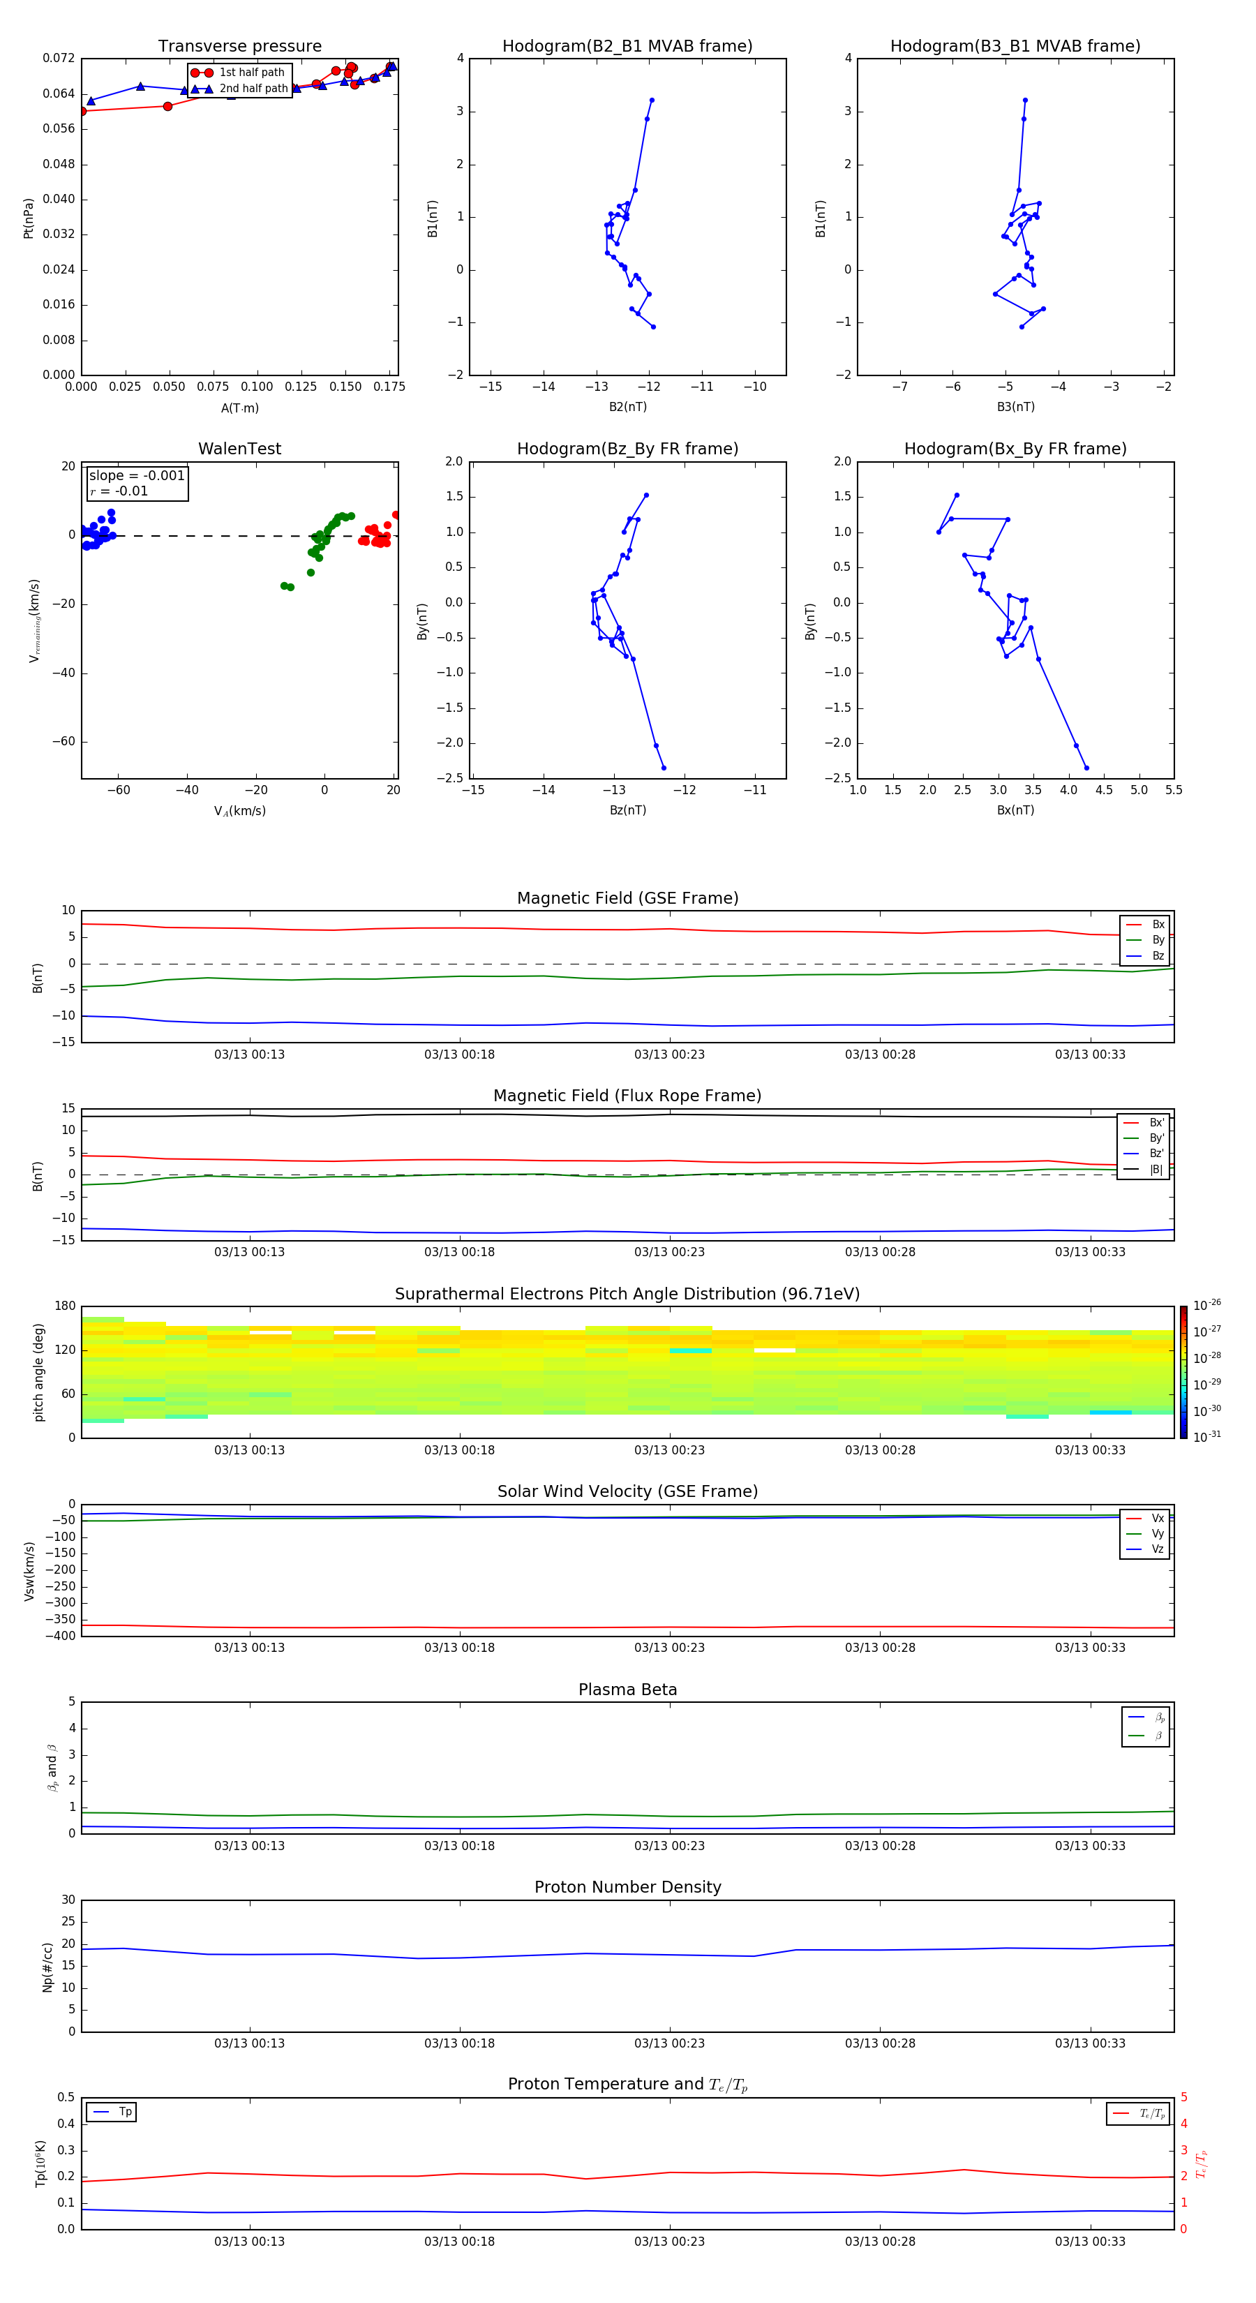This screenshot has width=1256, height=2303.
Task: Click the 'Solar Wind Velocity (GSE Frame)' title
Action: pyautogui.click(x=627, y=1492)
